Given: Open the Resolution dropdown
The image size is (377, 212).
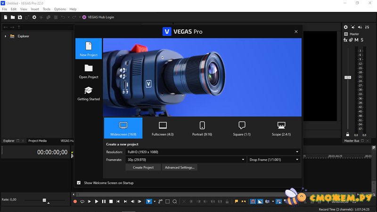Looking at the screenshot, I should coord(213,152).
